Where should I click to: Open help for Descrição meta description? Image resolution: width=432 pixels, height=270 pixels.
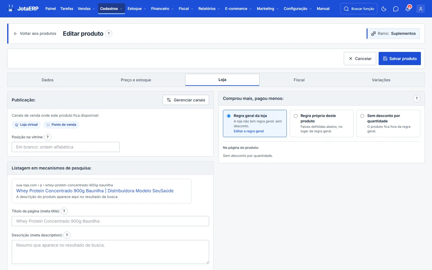[x=67, y=235]
